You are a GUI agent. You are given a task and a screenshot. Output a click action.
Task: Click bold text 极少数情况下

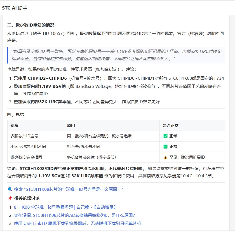pyautogui.click(x=92, y=33)
